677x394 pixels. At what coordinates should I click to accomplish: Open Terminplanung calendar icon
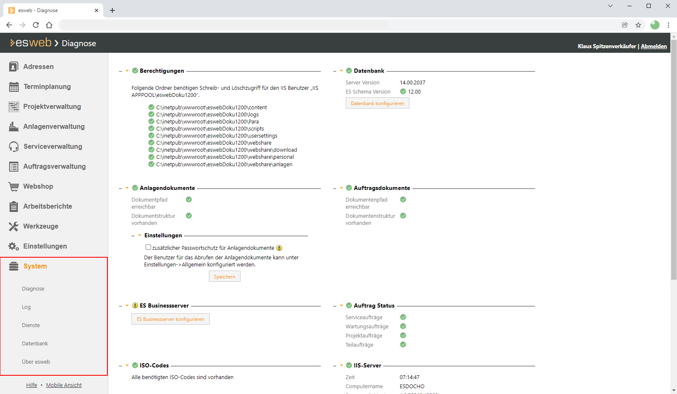[14, 87]
